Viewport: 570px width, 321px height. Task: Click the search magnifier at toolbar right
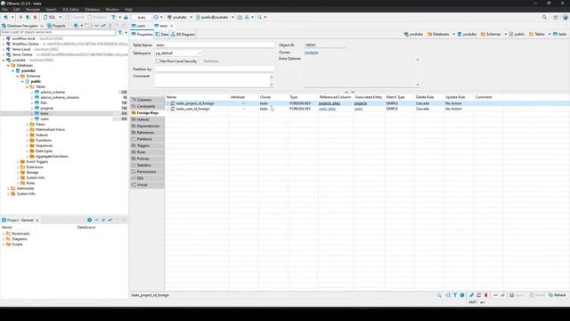(x=544, y=17)
